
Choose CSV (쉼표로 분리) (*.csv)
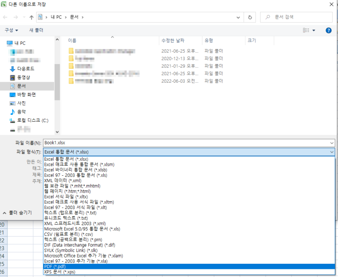189,234
